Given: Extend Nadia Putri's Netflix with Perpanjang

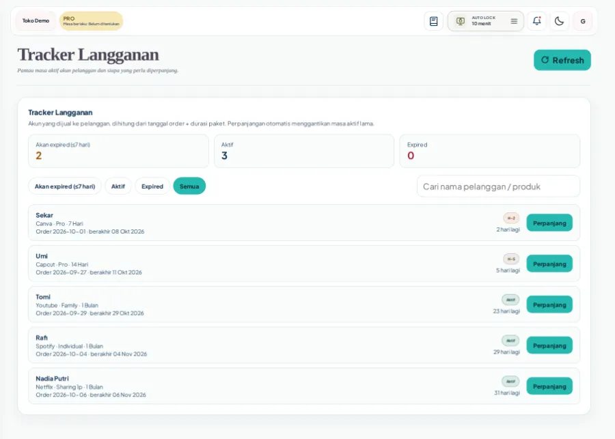Looking at the screenshot, I should [549, 386].
